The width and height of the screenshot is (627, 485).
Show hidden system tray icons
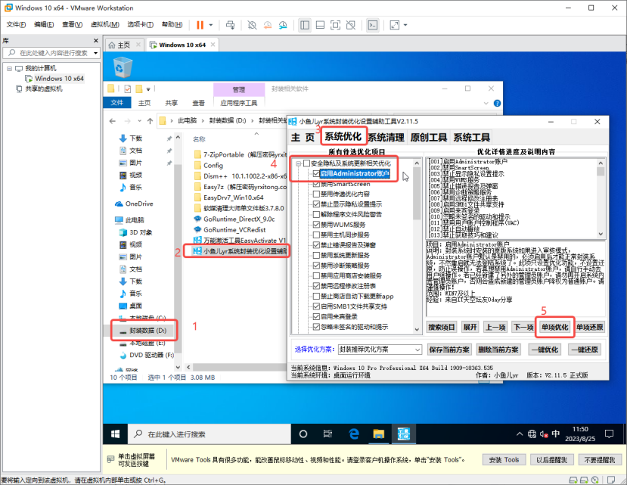[x=520, y=434]
